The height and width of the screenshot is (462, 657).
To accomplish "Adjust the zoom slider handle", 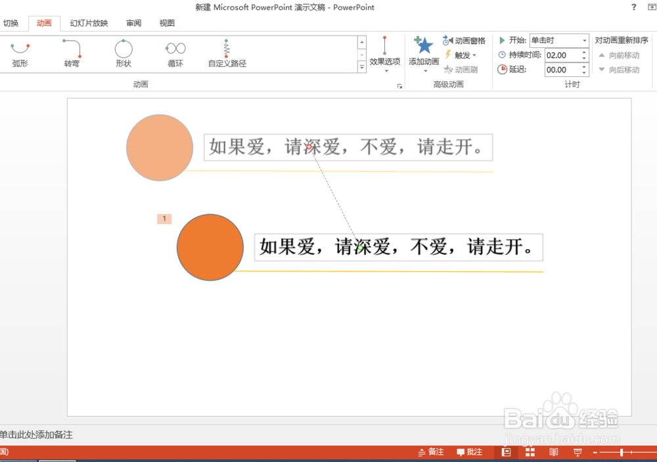I will coord(622,452).
